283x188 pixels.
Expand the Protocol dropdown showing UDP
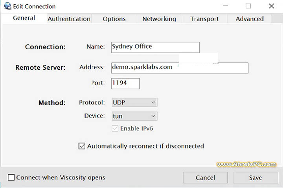pyautogui.click(x=134, y=103)
